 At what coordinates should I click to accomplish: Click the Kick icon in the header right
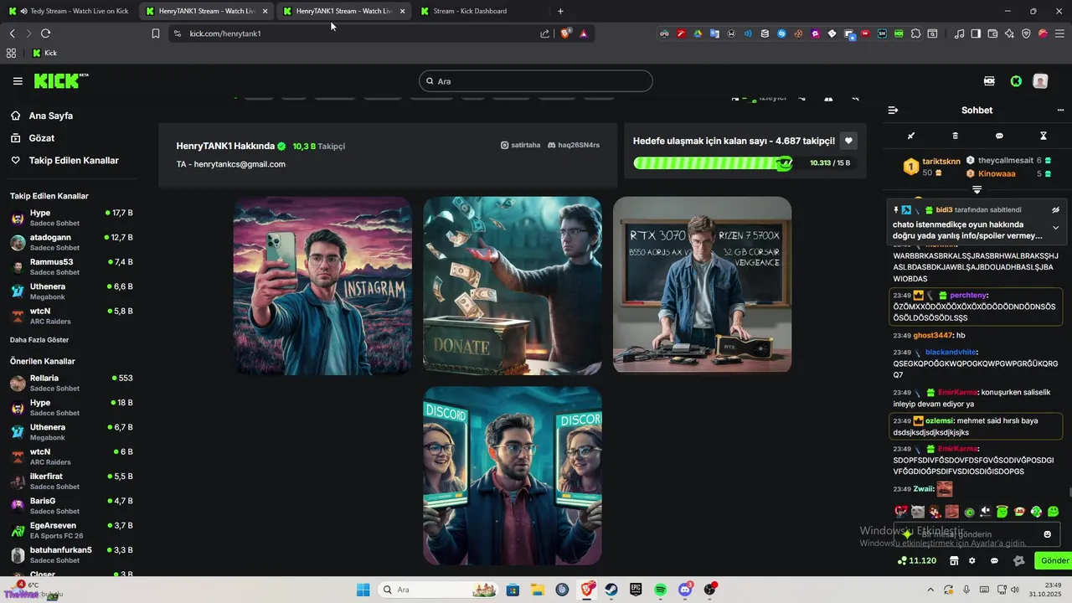(1016, 81)
